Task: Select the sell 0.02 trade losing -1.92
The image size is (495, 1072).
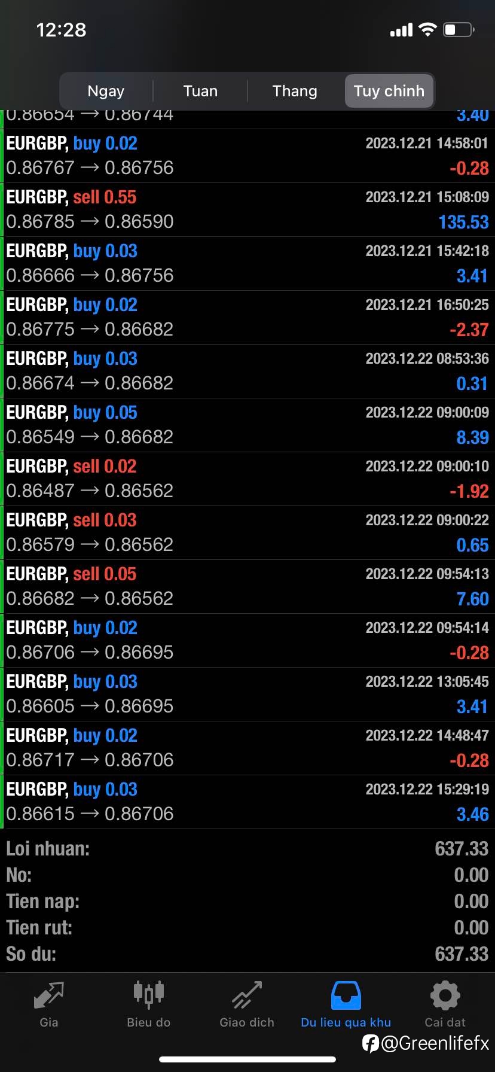Action: [247, 479]
